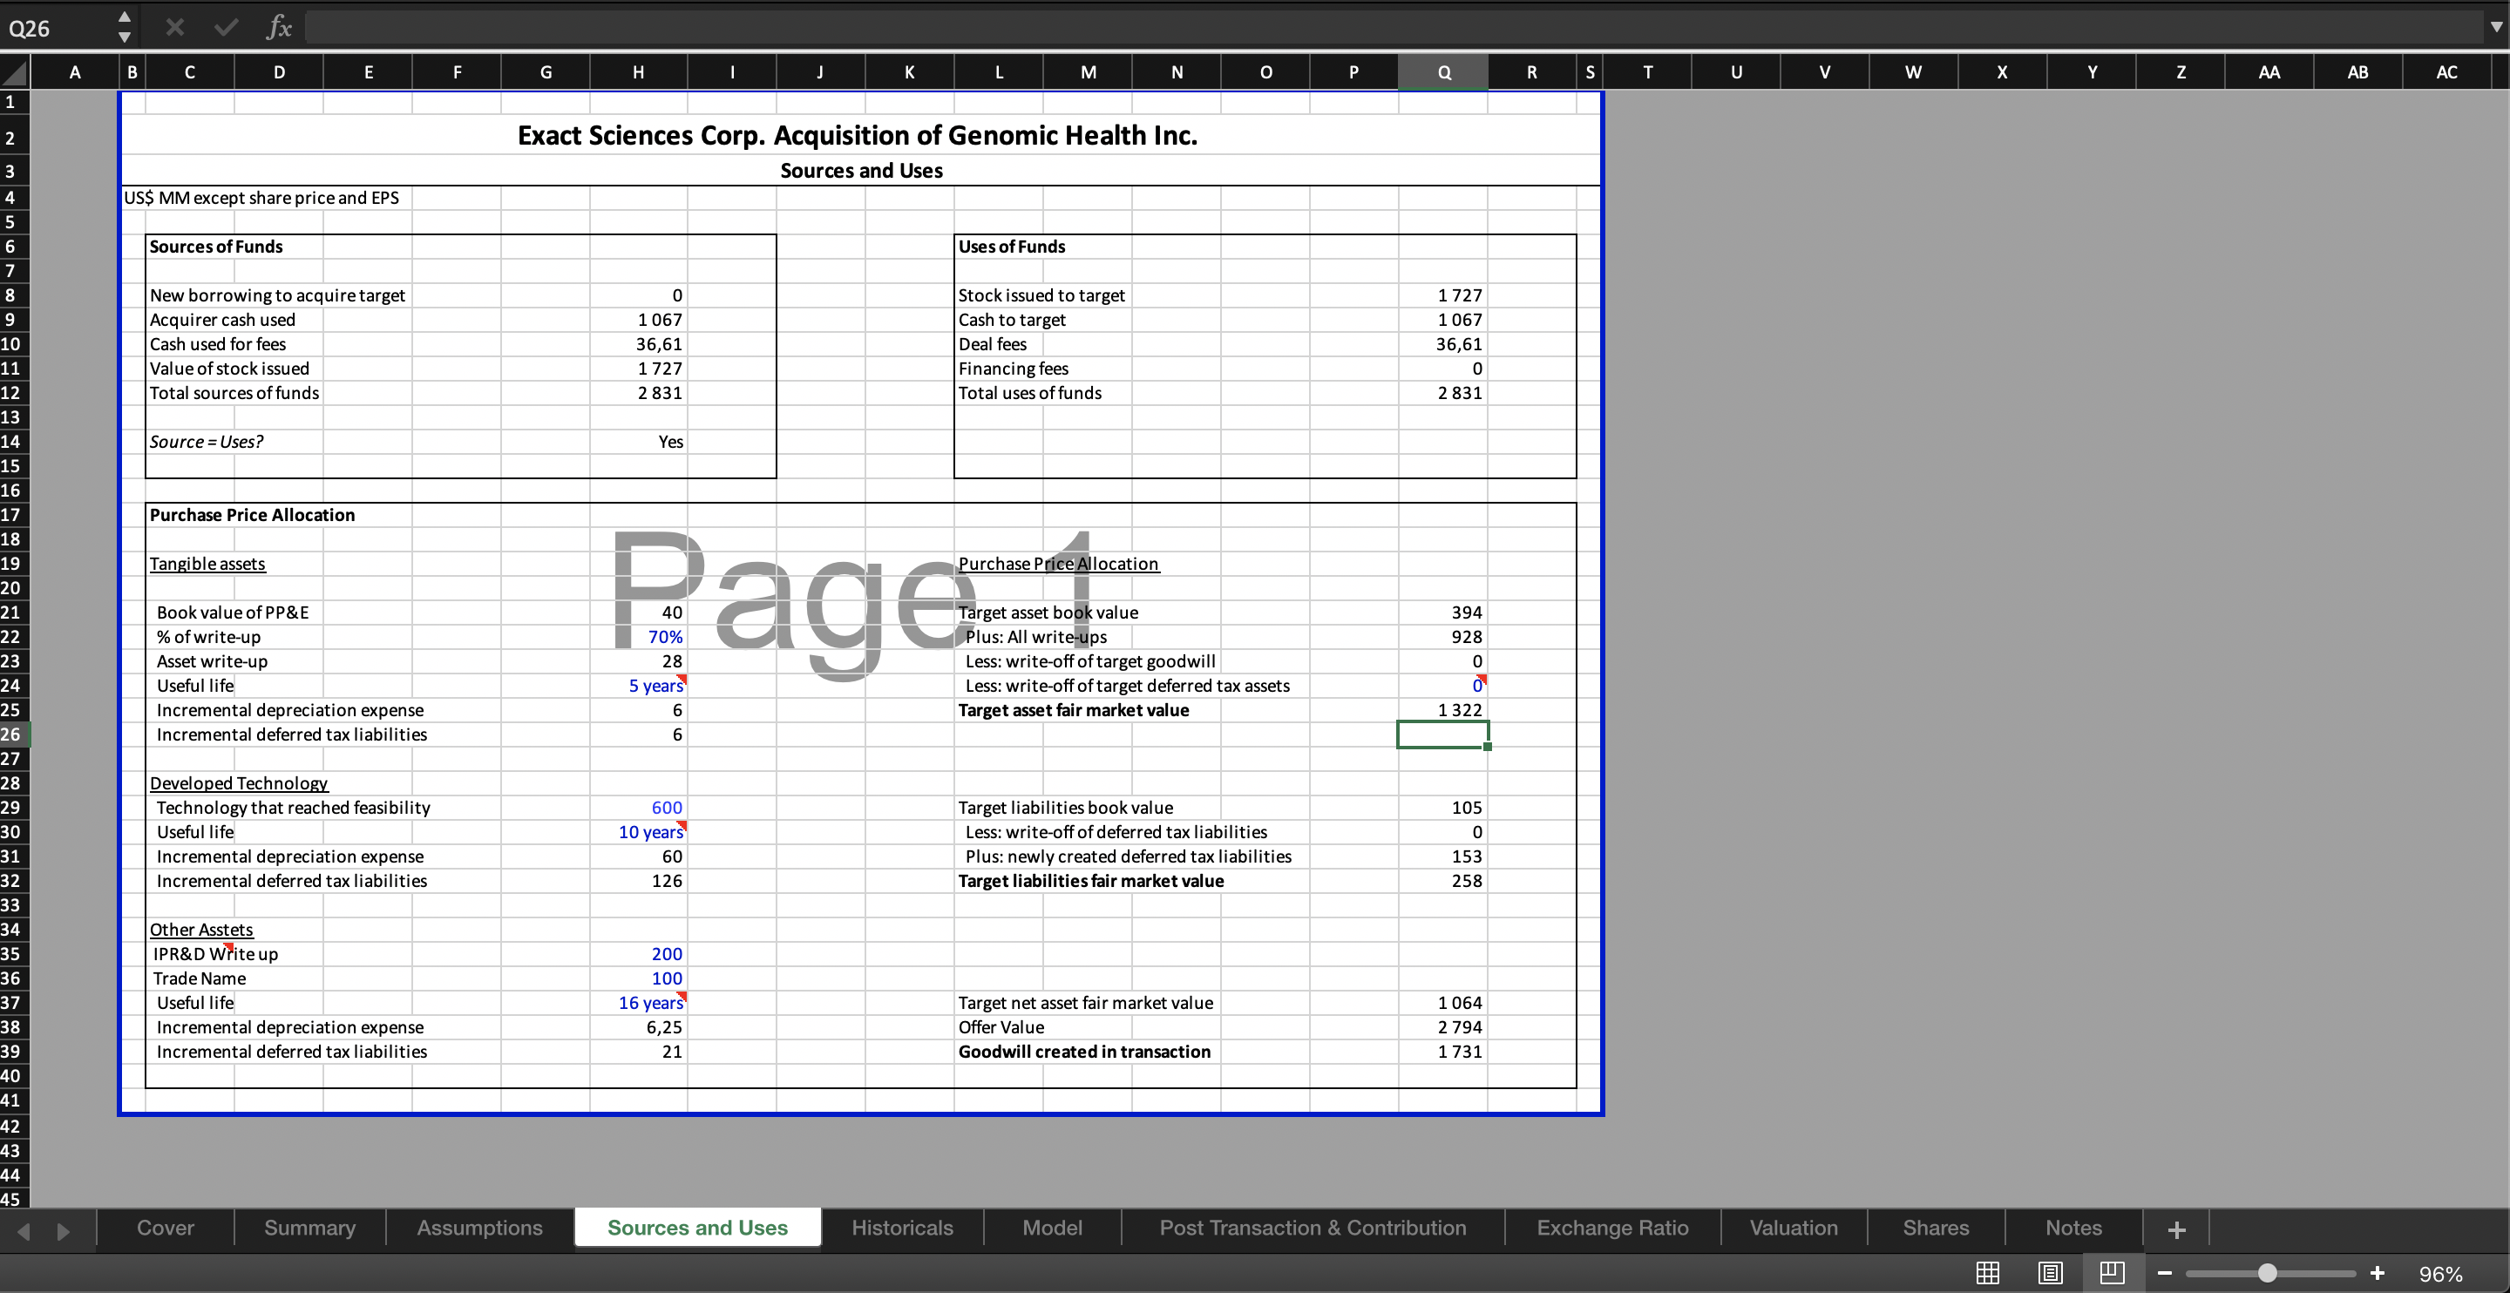The image size is (2510, 1293).
Task: Click the title 'Exact Sciences Corp. Acquisition' cell
Action: (x=858, y=135)
